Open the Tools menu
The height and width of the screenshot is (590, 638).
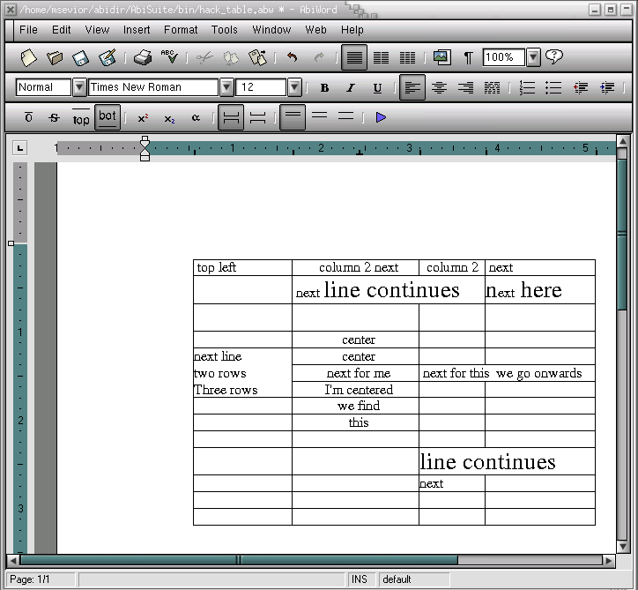pyautogui.click(x=225, y=29)
